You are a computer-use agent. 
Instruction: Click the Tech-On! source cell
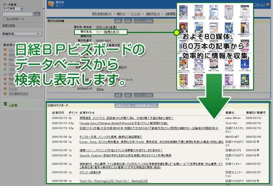point(231,123)
